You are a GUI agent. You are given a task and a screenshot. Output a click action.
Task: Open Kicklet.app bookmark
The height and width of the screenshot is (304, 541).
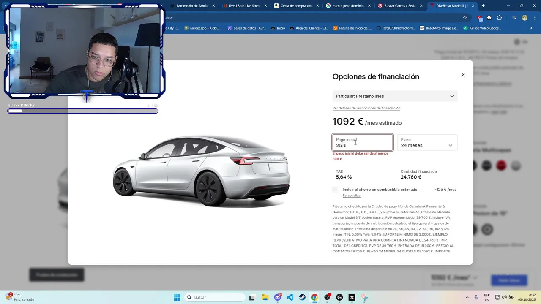(202, 28)
